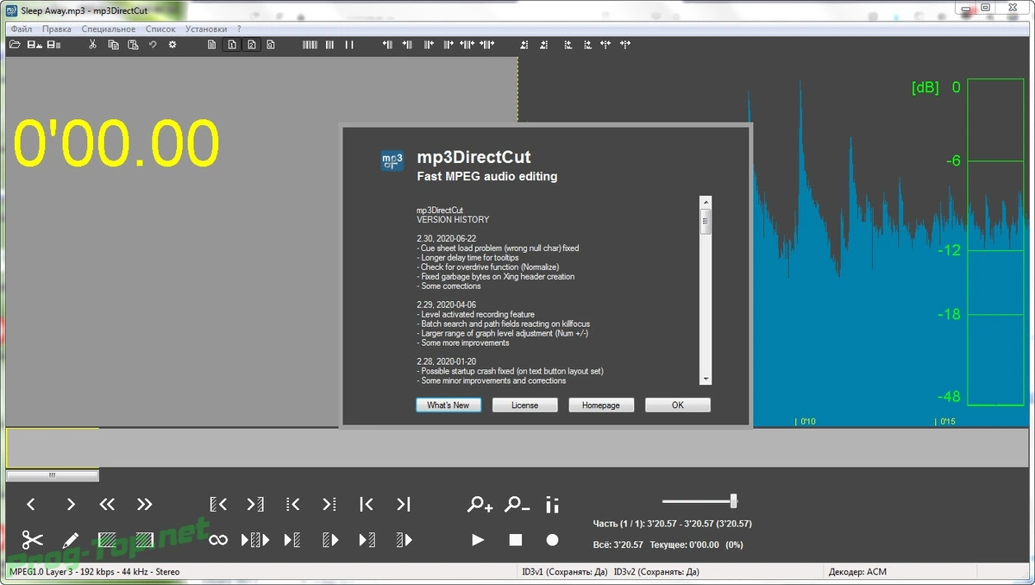Click the 0'10 marker on the waveform timeline

[x=806, y=422]
